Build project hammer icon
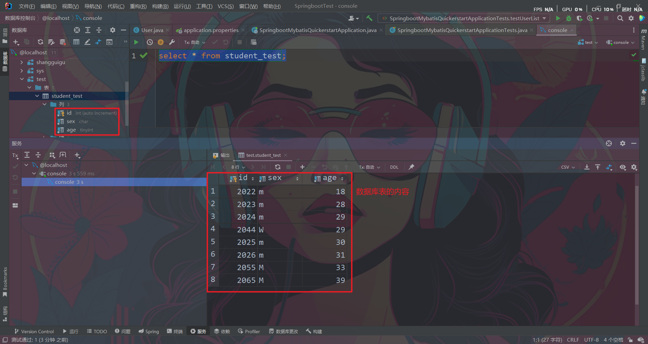The width and height of the screenshot is (648, 344). click(369, 18)
